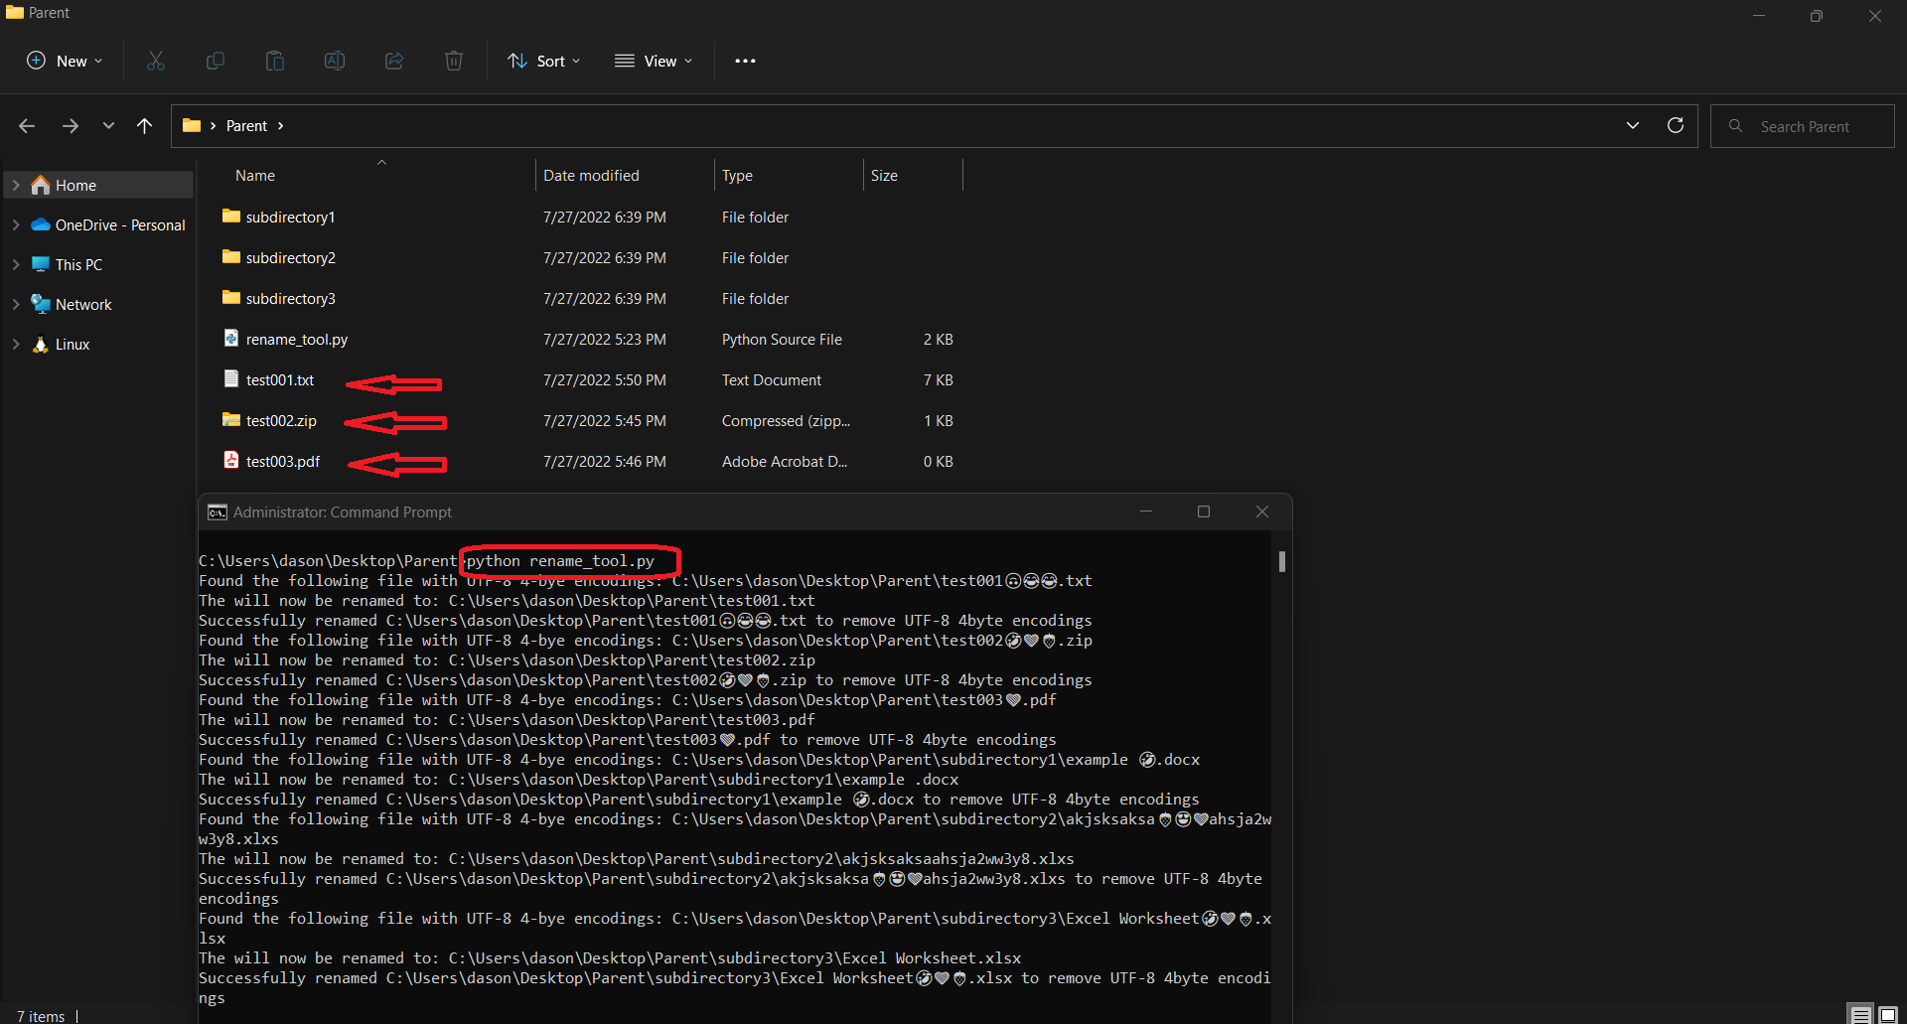Viewport: 1907px width, 1024px height.
Task: Open the New item menu
Action: (x=65, y=61)
